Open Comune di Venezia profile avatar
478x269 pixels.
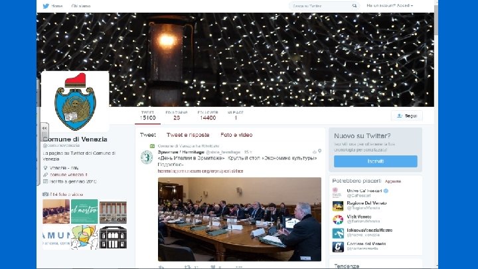75,102
